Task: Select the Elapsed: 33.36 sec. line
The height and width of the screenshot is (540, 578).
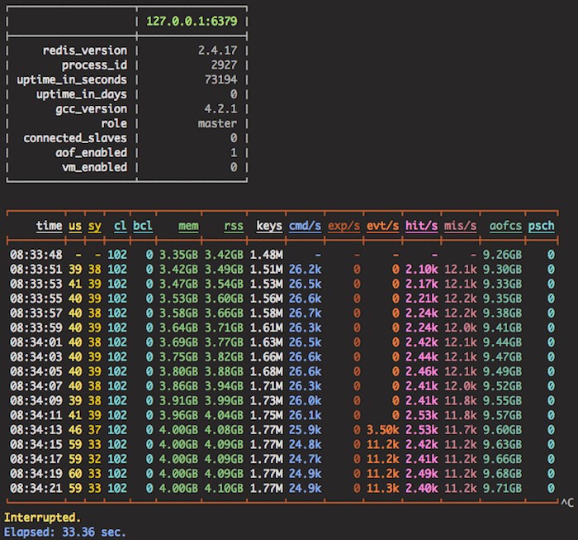Action: coord(65,532)
